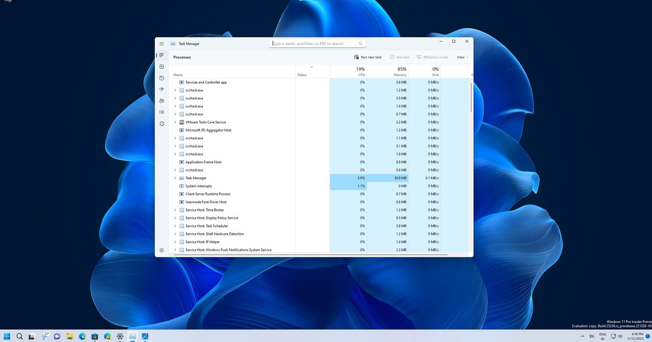Click the Application Frame Host process icon
Viewport: 652px width, 342px height.
click(x=182, y=162)
